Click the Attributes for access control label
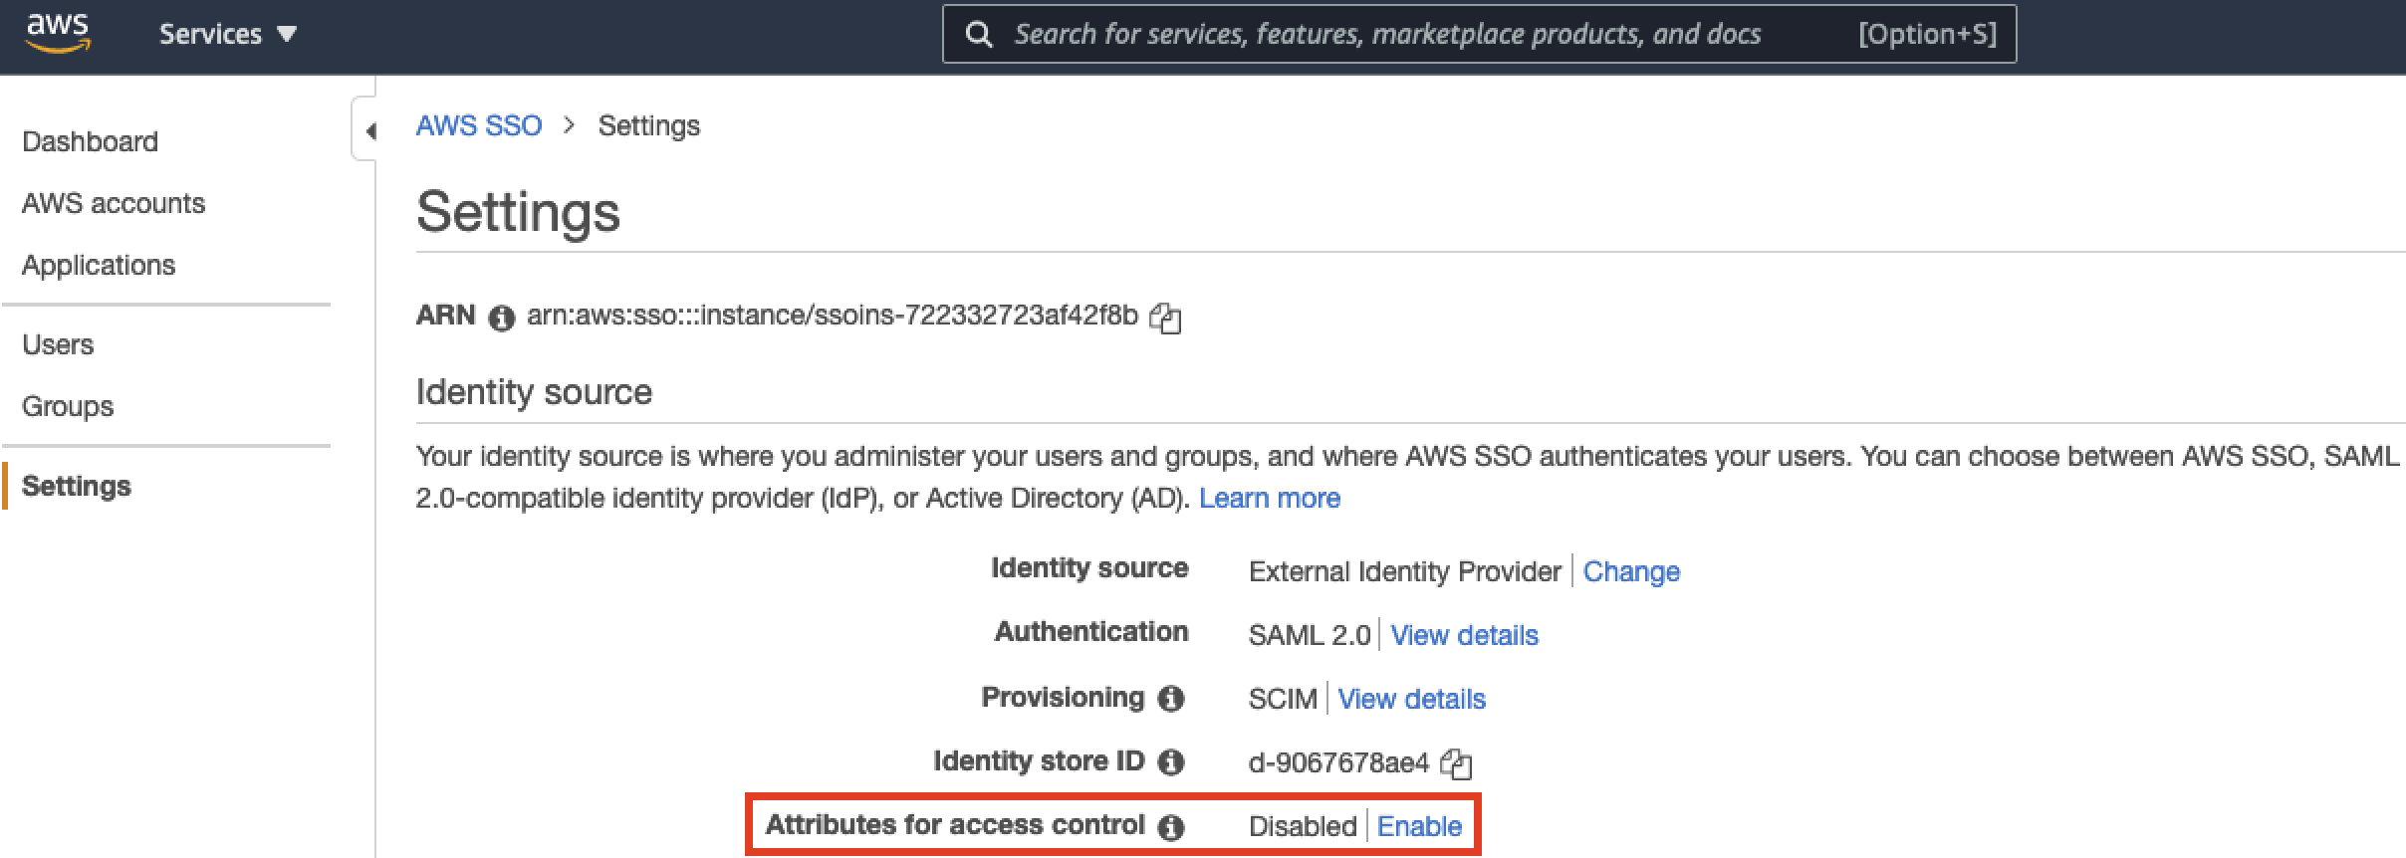Viewport: 2406px width, 858px height. click(x=955, y=824)
